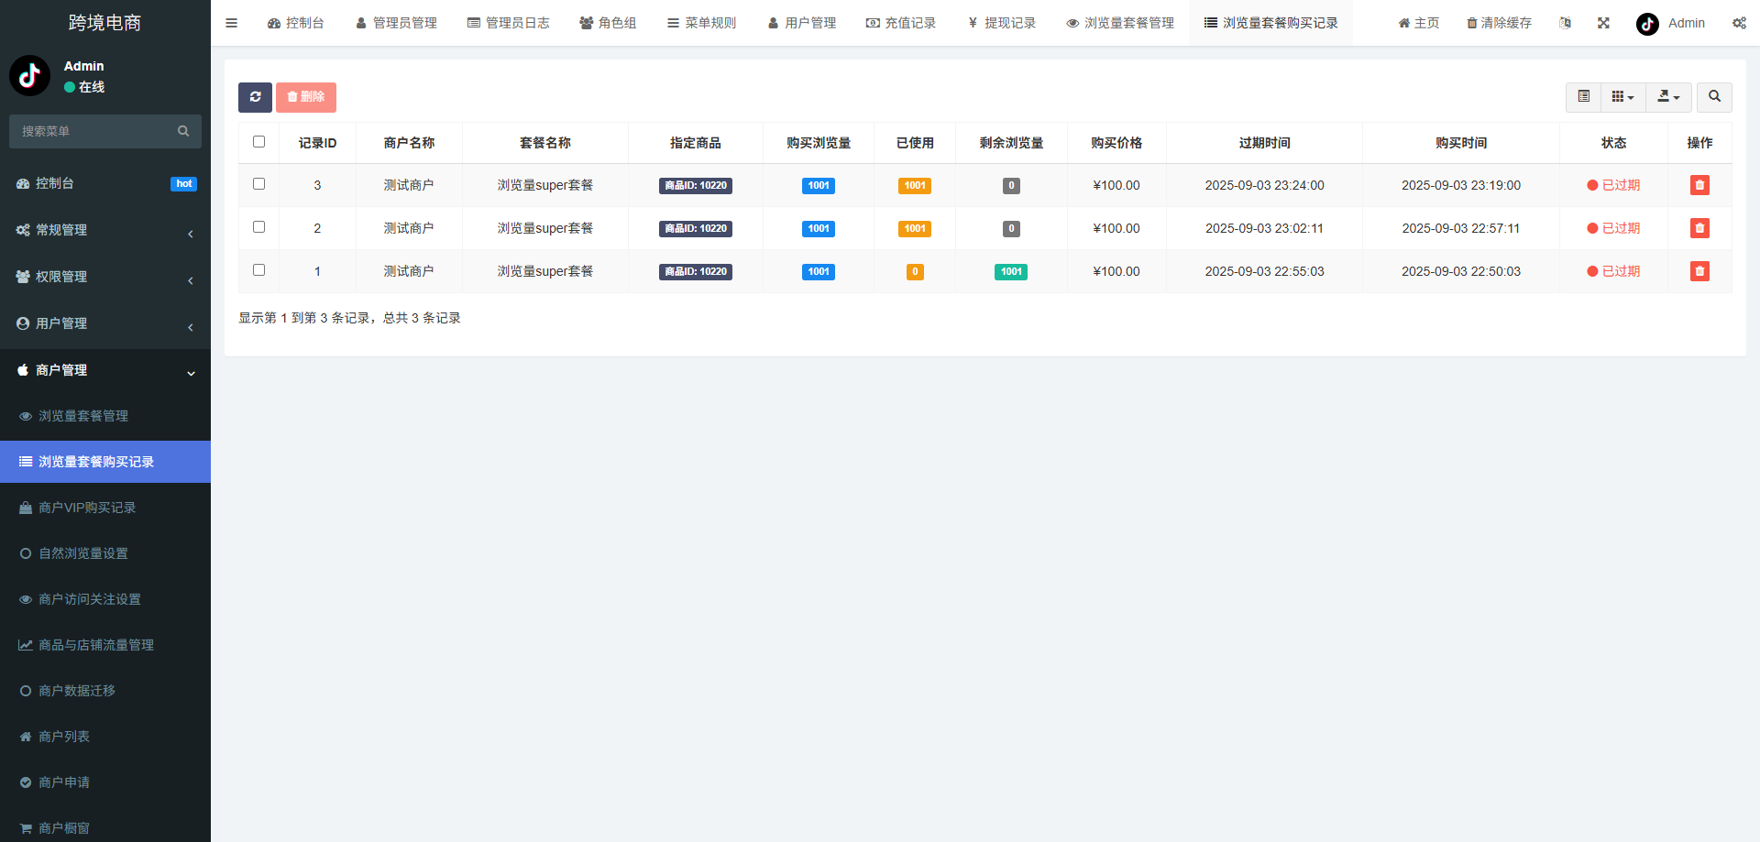The width and height of the screenshot is (1760, 842).
Task: Click the 删除 button to delete selected records
Action: click(x=305, y=97)
